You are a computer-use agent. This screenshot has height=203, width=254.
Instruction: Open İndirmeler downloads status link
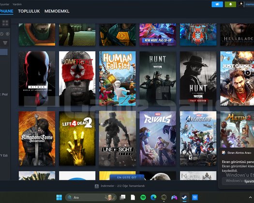[122, 186]
